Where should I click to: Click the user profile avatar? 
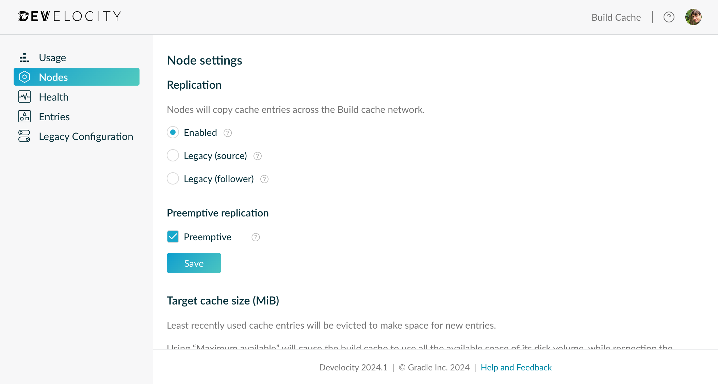click(693, 17)
